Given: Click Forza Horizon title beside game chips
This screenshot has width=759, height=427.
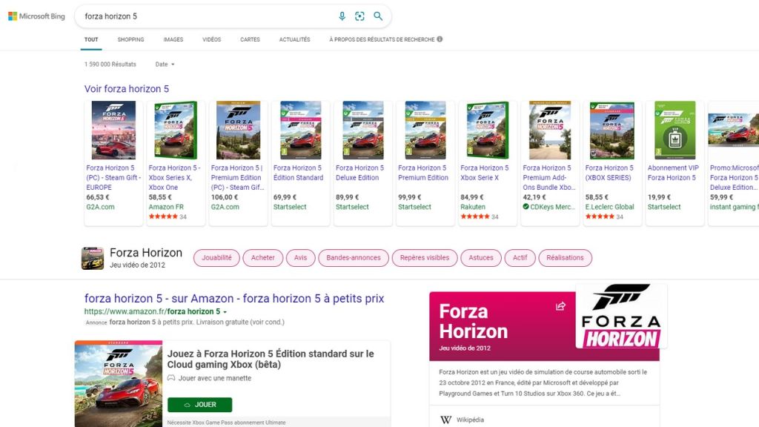Looking at the screenshot, I should pyautogui.click(x=146, y=253).
